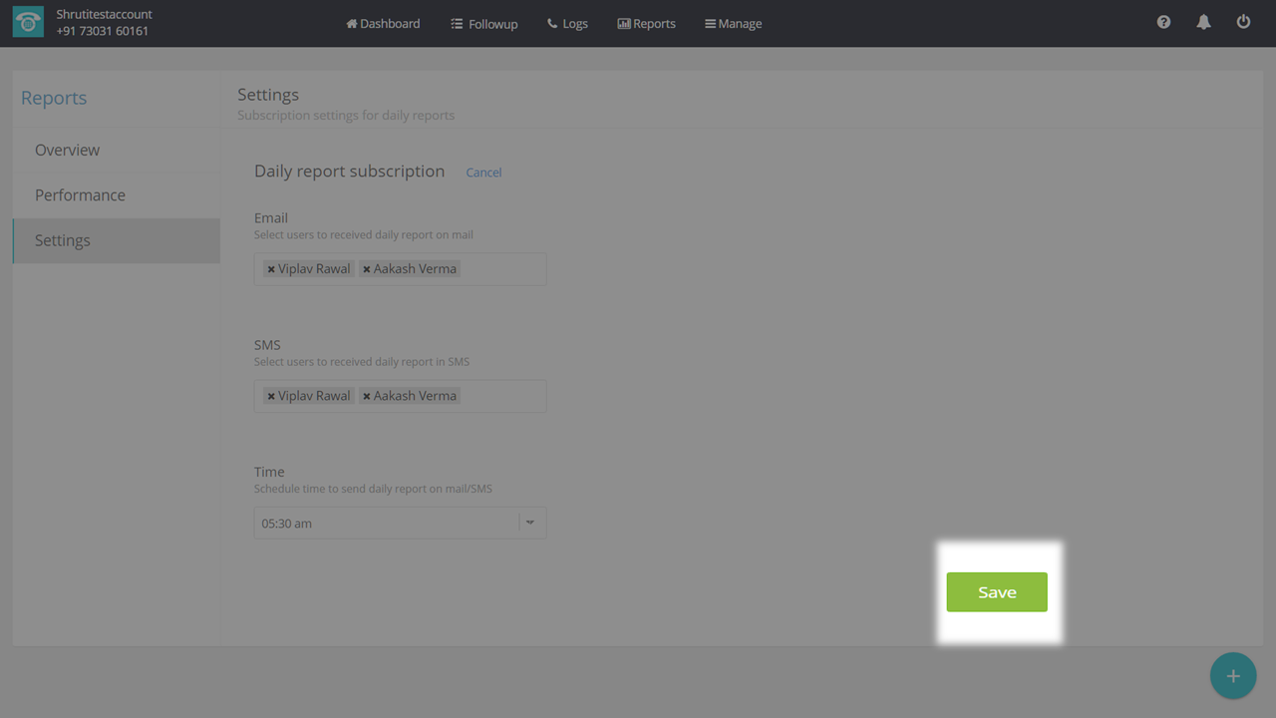Click the Cancel link beside subscription heading
This screenshot has width=1276, height=718.
click(x=483, y=173)
